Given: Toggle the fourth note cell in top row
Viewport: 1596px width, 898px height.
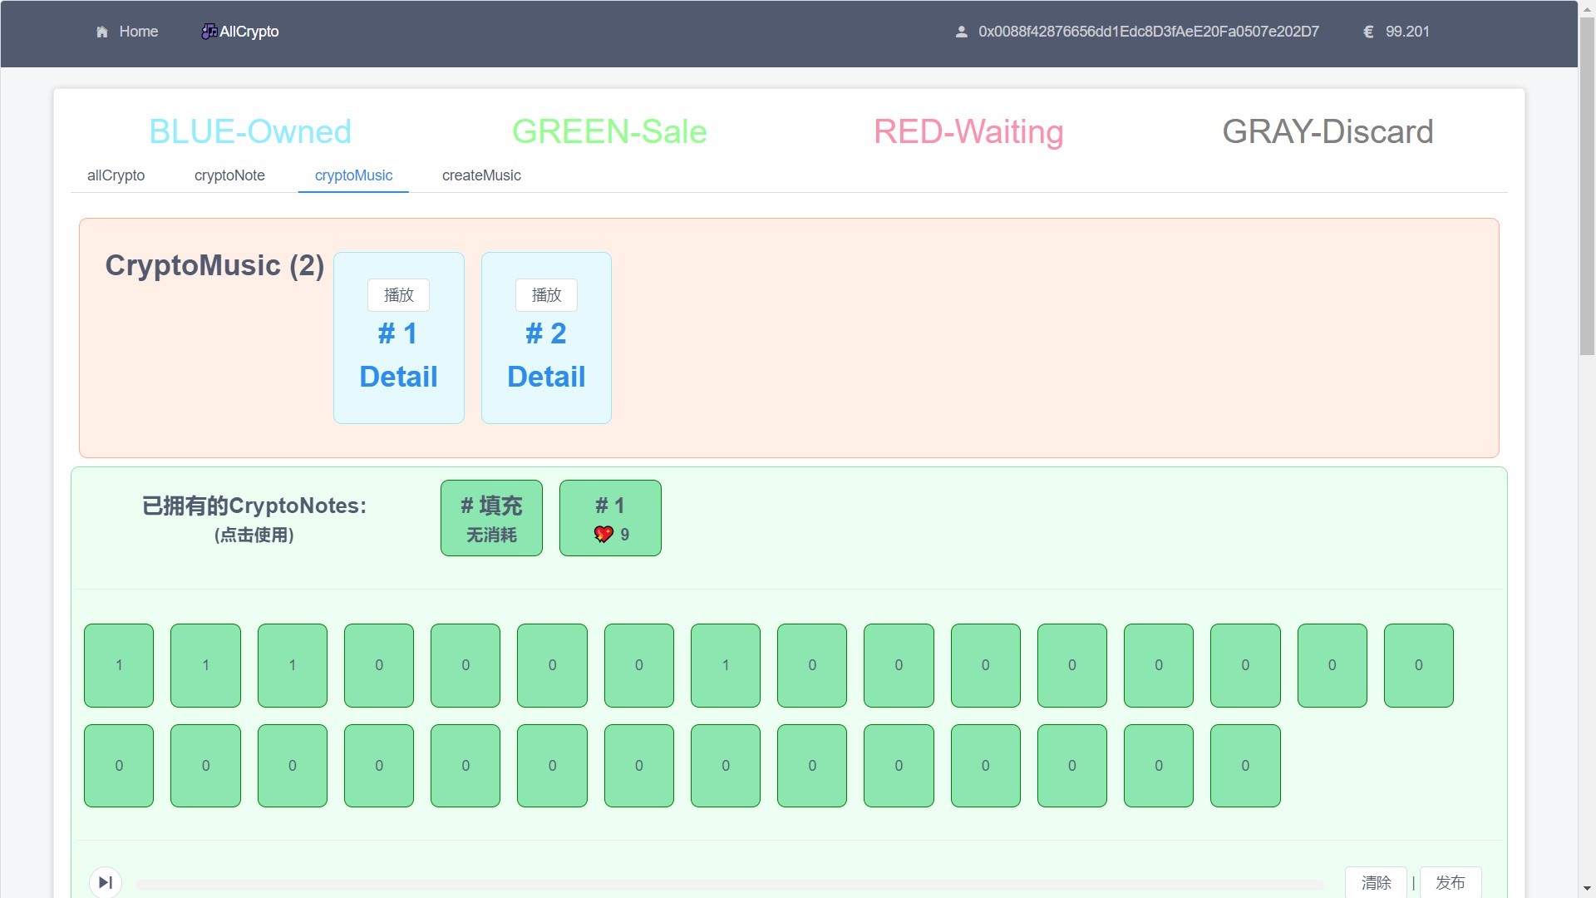Looking at the screenshot, I should (x=379, y=665).
